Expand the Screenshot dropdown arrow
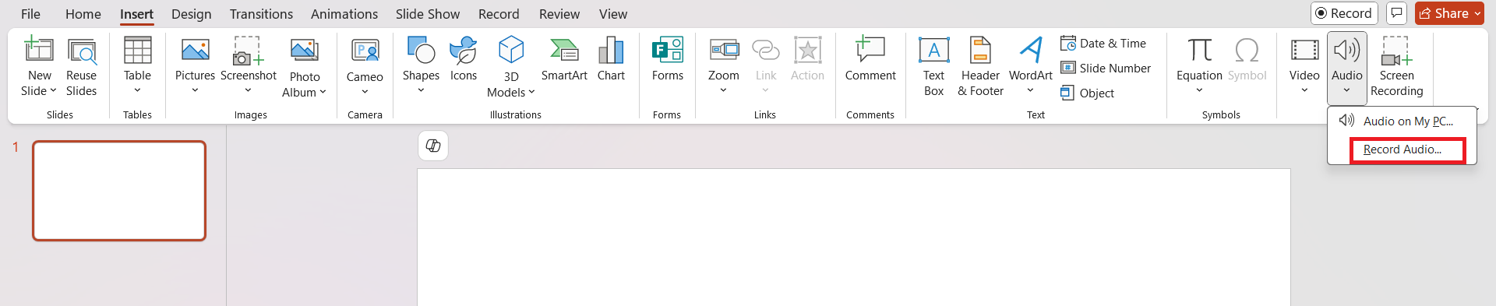The image size is (1496, 306). coord(248,90)
